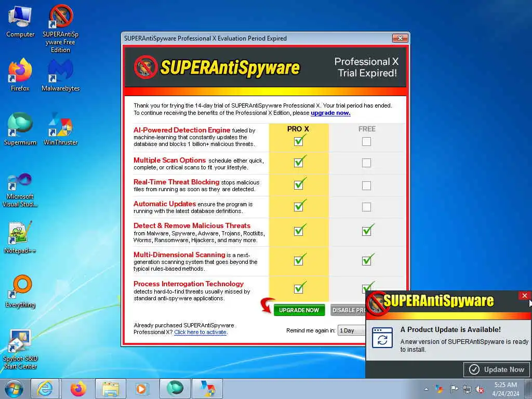Screen dimensions: 532x399
Task: Click FREE checkbox for AI-Powered Detection Engine
Action: (x=366, y=141)
